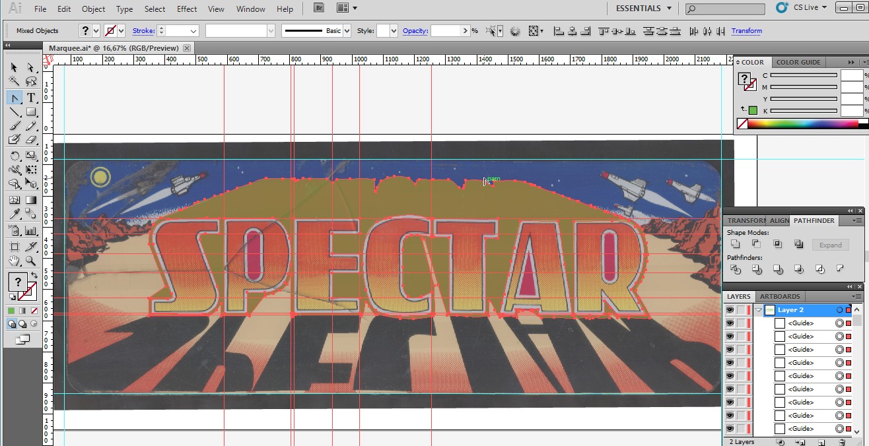Collapse Layer 2 disclosure triangle
This screenshot has height=446, width=869.
click(x=759, y=310)
